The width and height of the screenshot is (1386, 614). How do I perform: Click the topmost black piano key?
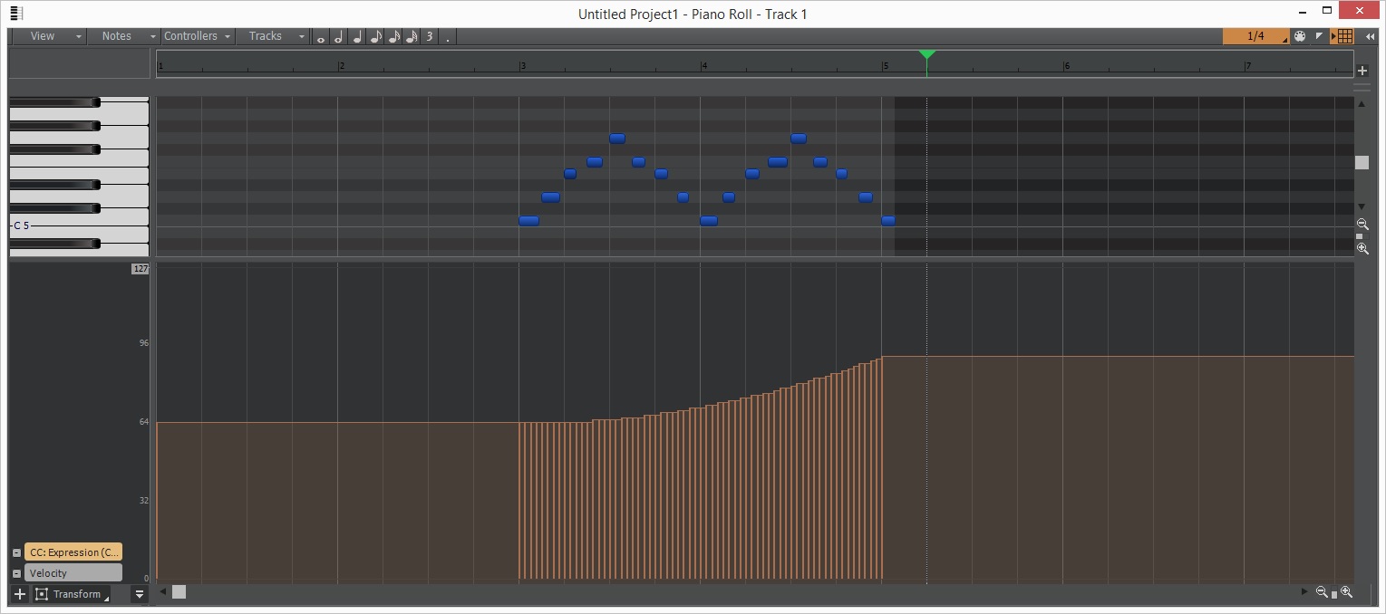coord(54,102)
